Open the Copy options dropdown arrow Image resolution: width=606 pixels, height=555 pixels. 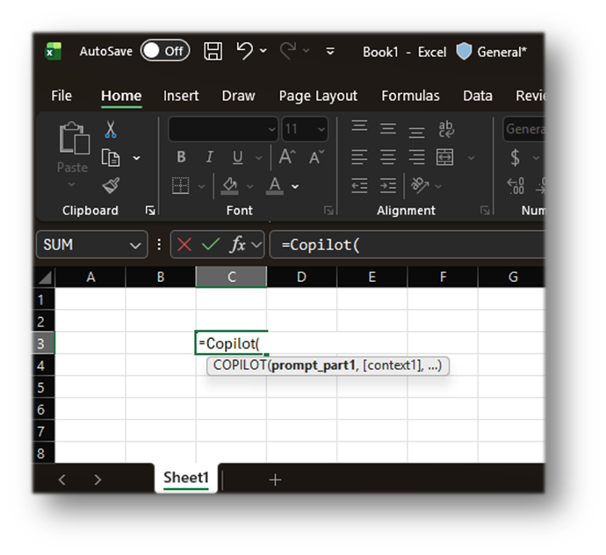(x=136, y=158)
